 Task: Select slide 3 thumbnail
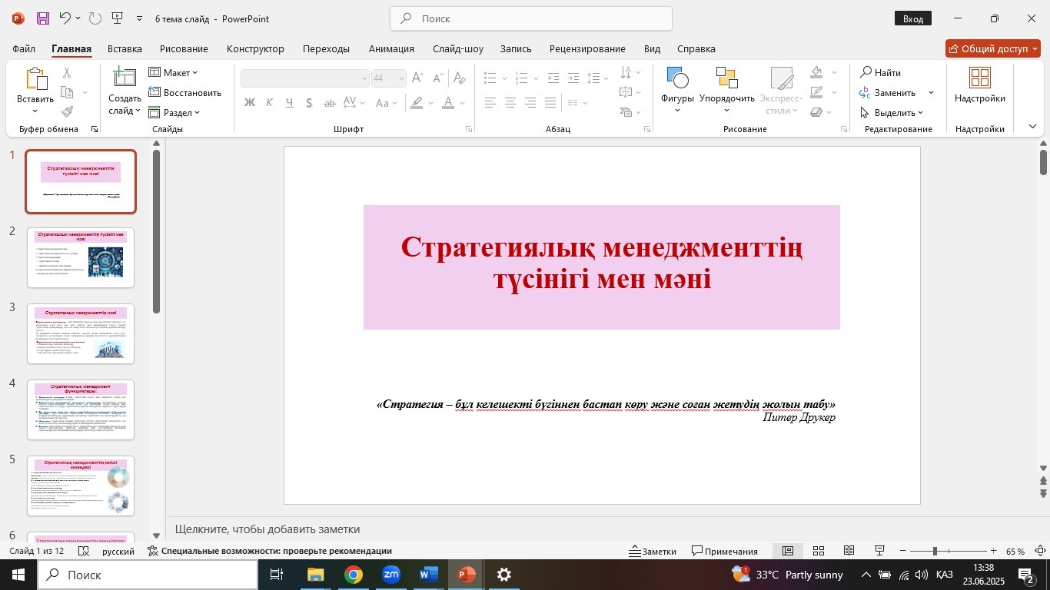pos(81,333)
